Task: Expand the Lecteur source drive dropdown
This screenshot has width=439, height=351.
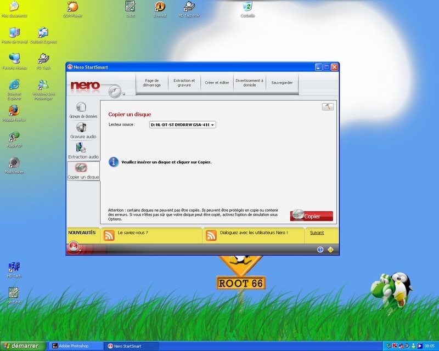Action: pyautogui.click(x=183, y=125)
